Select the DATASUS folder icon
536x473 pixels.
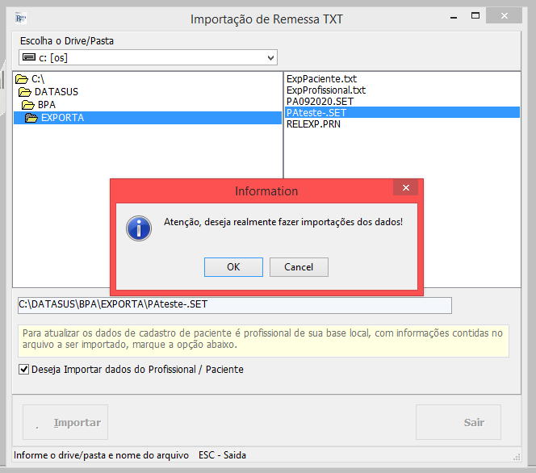[x=25, y=92]
